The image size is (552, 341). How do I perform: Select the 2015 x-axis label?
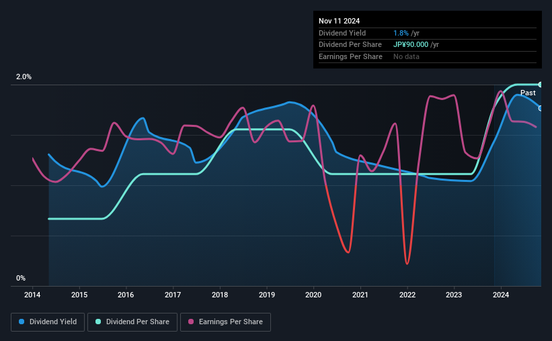coord(79,295)
